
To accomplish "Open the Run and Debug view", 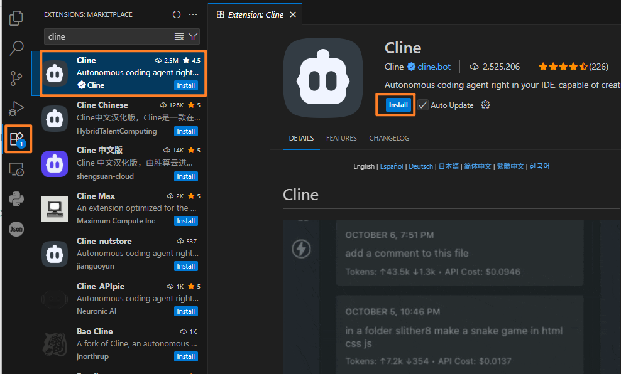I will click(x=16, y=109).
